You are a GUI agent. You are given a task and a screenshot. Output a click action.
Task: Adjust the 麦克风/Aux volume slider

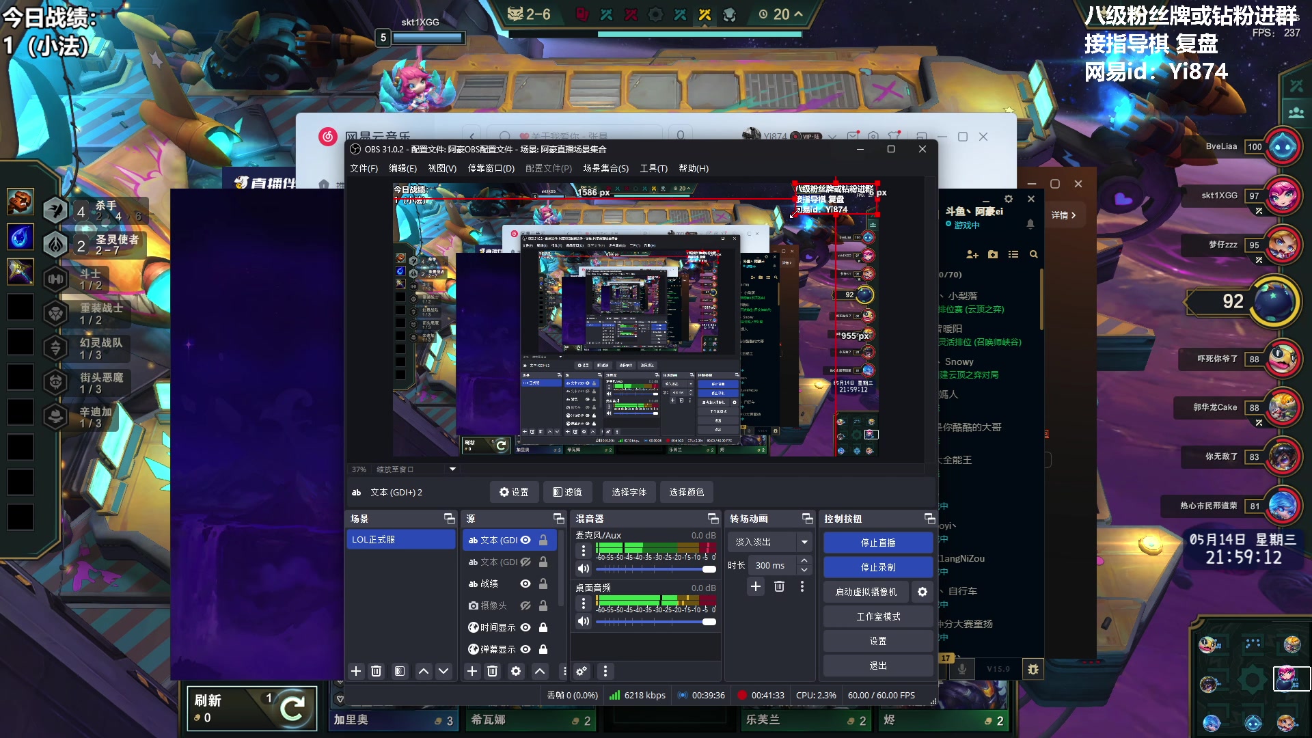coord(656,569)
